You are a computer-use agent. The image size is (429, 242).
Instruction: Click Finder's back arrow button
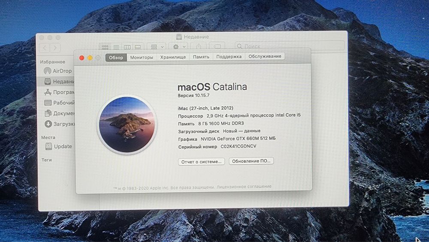coord(45,48)
